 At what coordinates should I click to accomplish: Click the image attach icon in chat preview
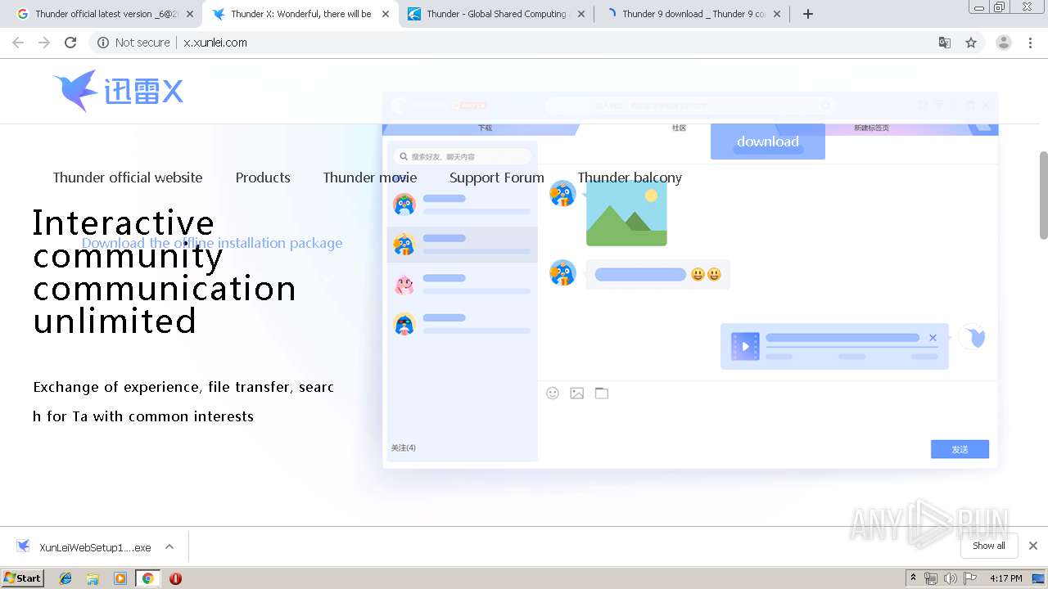577,393
